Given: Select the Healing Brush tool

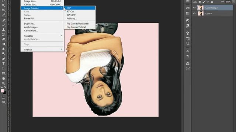Looking at the screenshot, I should [x=3, y=20].
